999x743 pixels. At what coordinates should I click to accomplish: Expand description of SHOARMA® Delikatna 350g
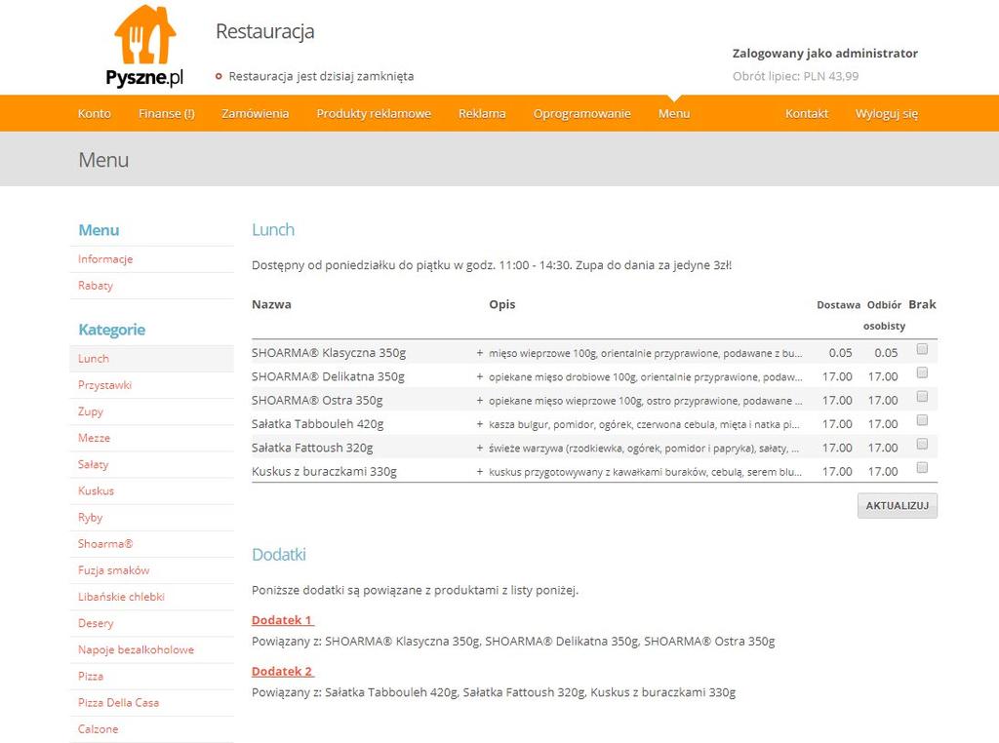point(480,376)
